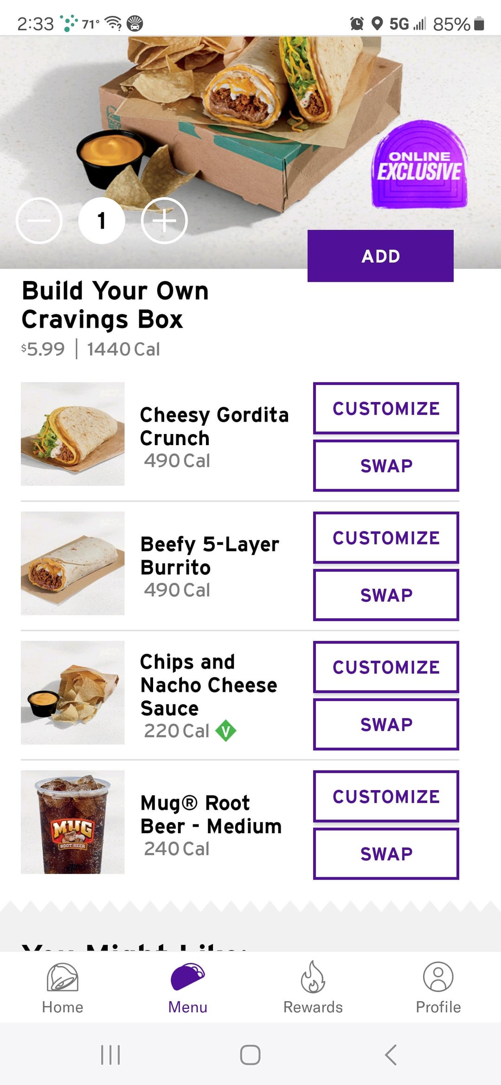
Task: Tap the recent apps icon
Action: pos(110,1055)
